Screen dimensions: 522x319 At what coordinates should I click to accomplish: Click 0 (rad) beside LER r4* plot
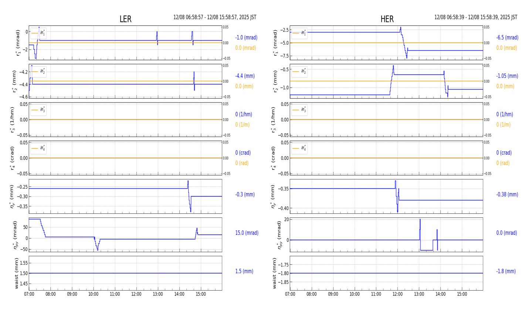point(242,163)
